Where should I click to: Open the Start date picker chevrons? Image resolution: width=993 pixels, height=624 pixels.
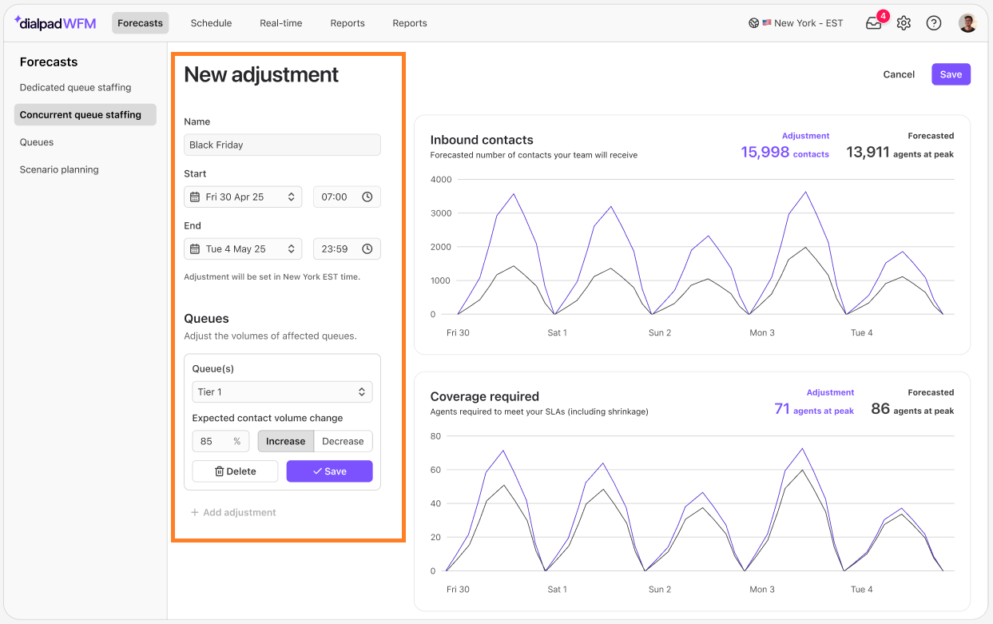click(292, 197)
